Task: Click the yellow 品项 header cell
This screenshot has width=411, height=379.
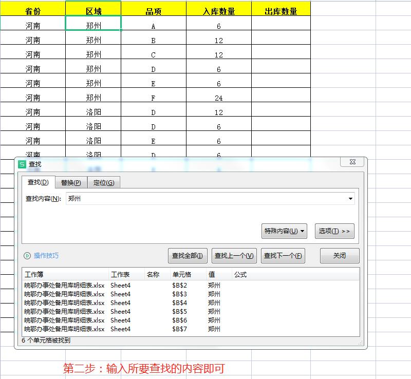Action: click(x=154, y=8)
